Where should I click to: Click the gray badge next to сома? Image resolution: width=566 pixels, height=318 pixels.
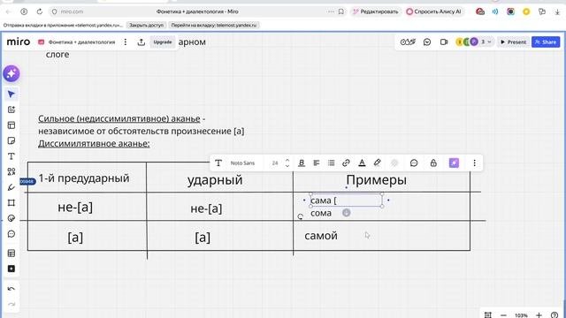(x=346, y=213)
